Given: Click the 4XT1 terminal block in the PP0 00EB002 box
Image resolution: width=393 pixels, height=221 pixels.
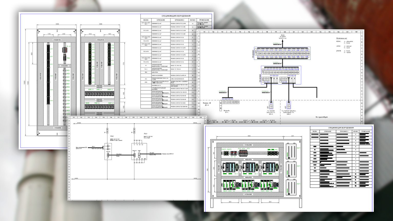Looking at the screenshot, I should point(281,71).
